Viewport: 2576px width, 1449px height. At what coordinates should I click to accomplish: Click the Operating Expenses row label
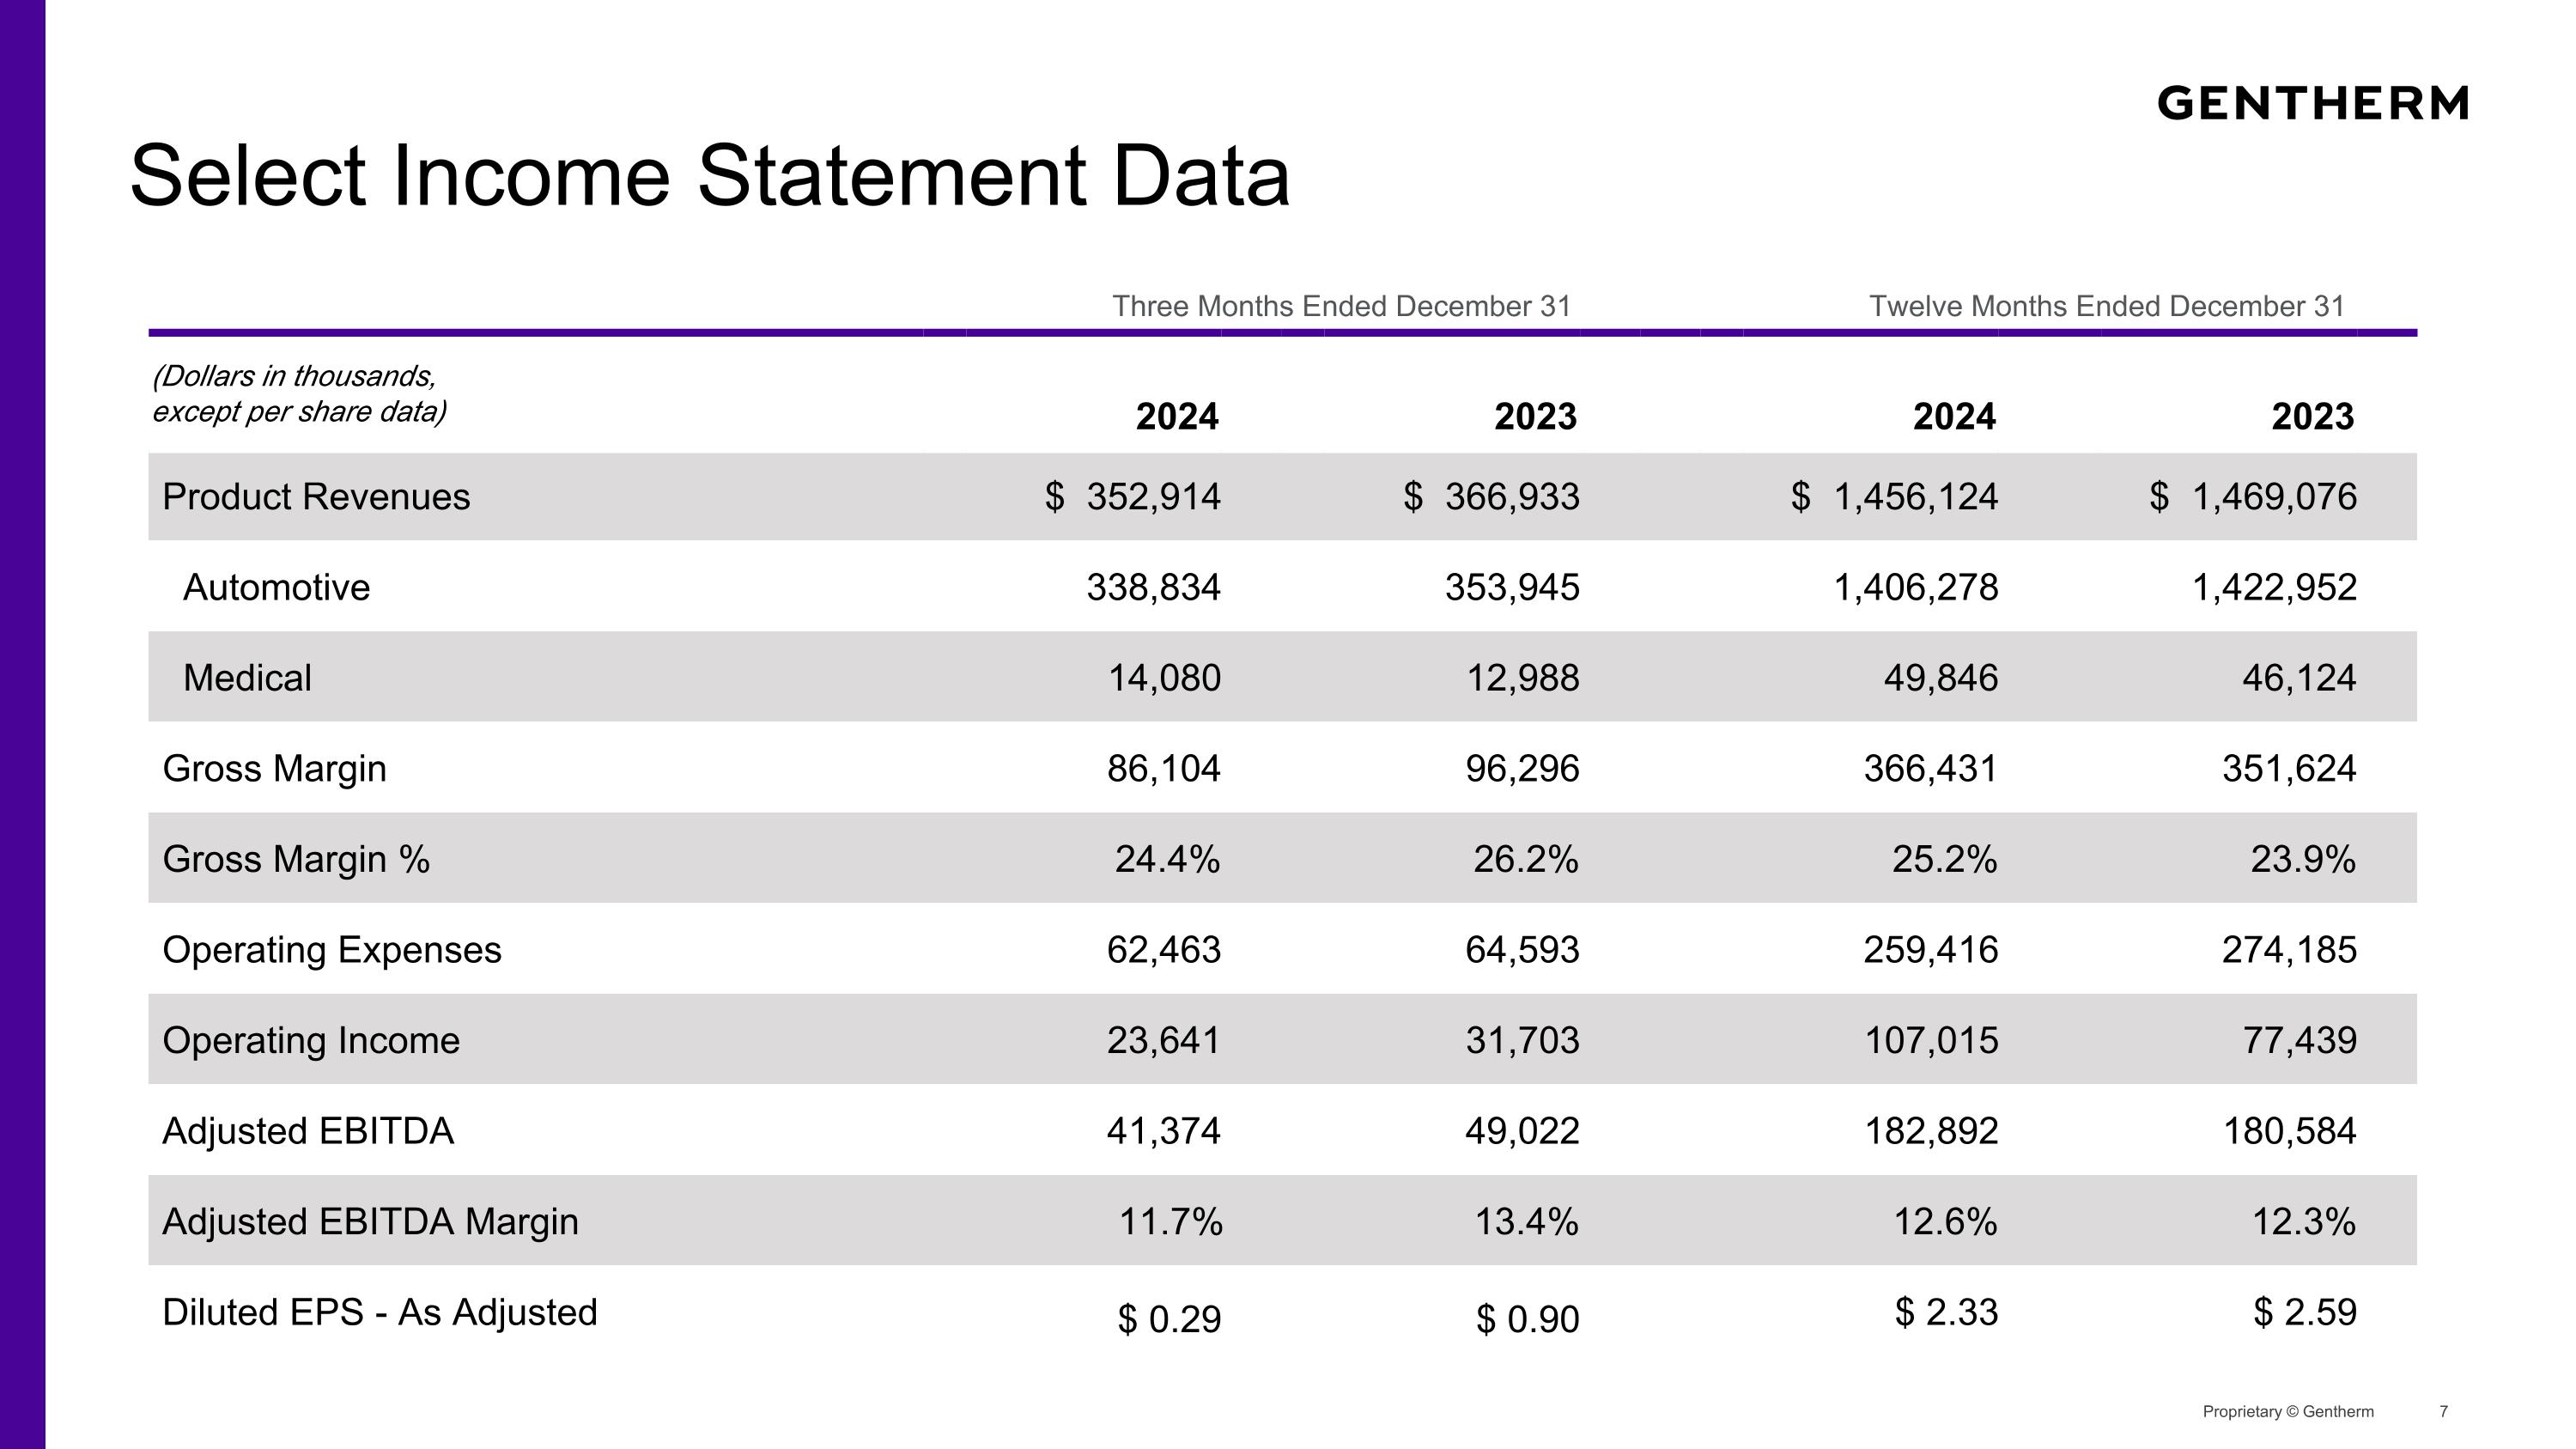(x=332, y=950)
